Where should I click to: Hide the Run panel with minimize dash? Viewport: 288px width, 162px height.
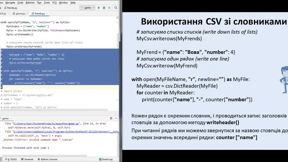[x=116, y=118]
